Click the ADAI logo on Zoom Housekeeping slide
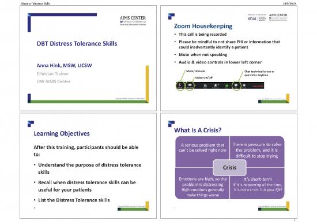 coord(257,18)
